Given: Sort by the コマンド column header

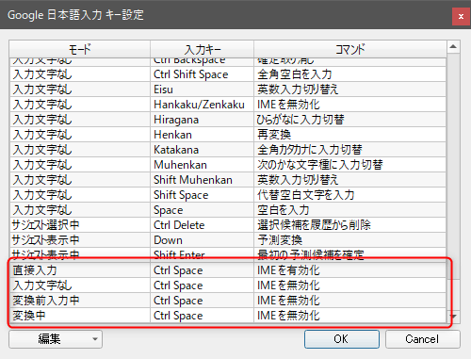Looking at the screenshot, I should (350, 49).
